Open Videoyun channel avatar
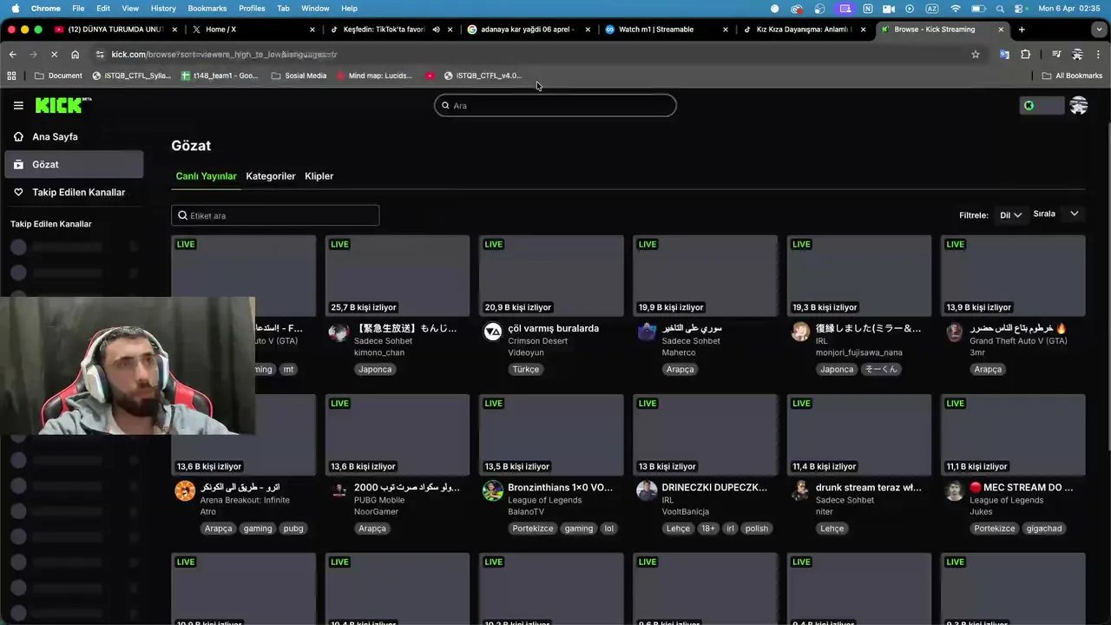Image resolution: width=1111 pixels, height=625 pixels. (492, 332)
